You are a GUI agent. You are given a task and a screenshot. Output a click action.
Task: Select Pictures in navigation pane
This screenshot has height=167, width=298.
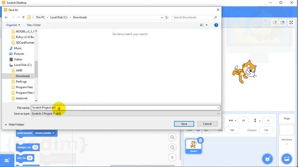pos(17,54)
